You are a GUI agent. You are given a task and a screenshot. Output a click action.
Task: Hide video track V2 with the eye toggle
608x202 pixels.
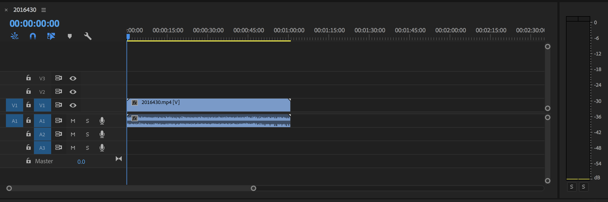[73, 92]
